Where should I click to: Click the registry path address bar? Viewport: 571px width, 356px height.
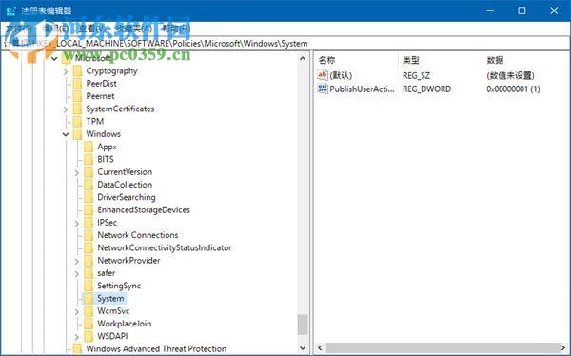coord(285,44)
